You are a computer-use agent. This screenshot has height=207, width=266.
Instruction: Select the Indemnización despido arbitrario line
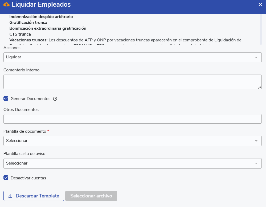[x=41, y=17]
